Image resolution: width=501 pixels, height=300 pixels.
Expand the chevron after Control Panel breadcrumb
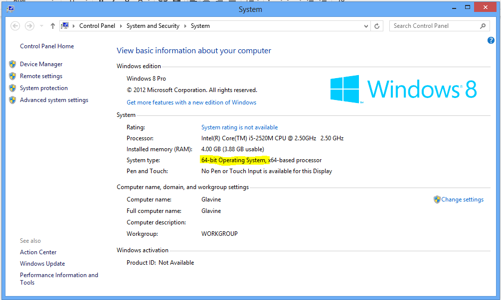click(121, 26)
